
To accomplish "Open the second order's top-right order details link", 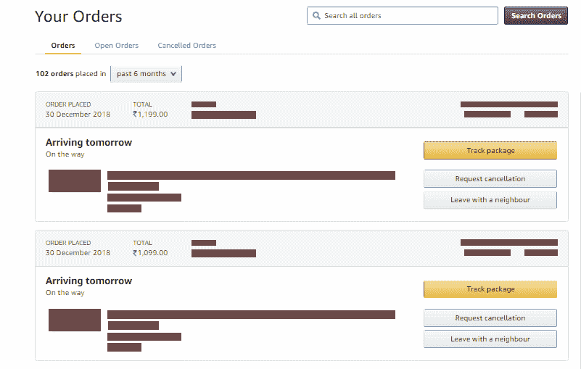I will tap(487, 253).
